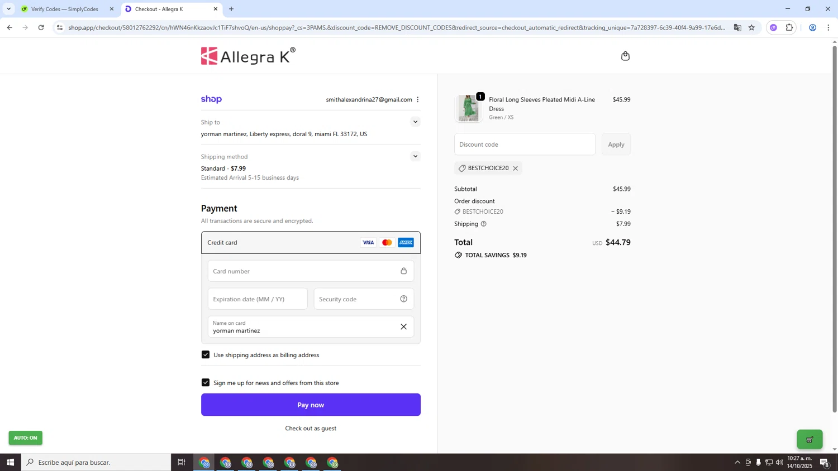Show hidden tray icons
The image size is (838, 471).
click(x=737, y=463)
